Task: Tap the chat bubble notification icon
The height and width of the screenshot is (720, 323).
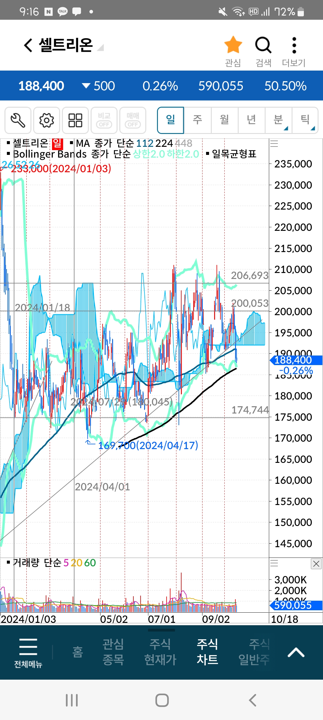Action: (x=77, y=12)
